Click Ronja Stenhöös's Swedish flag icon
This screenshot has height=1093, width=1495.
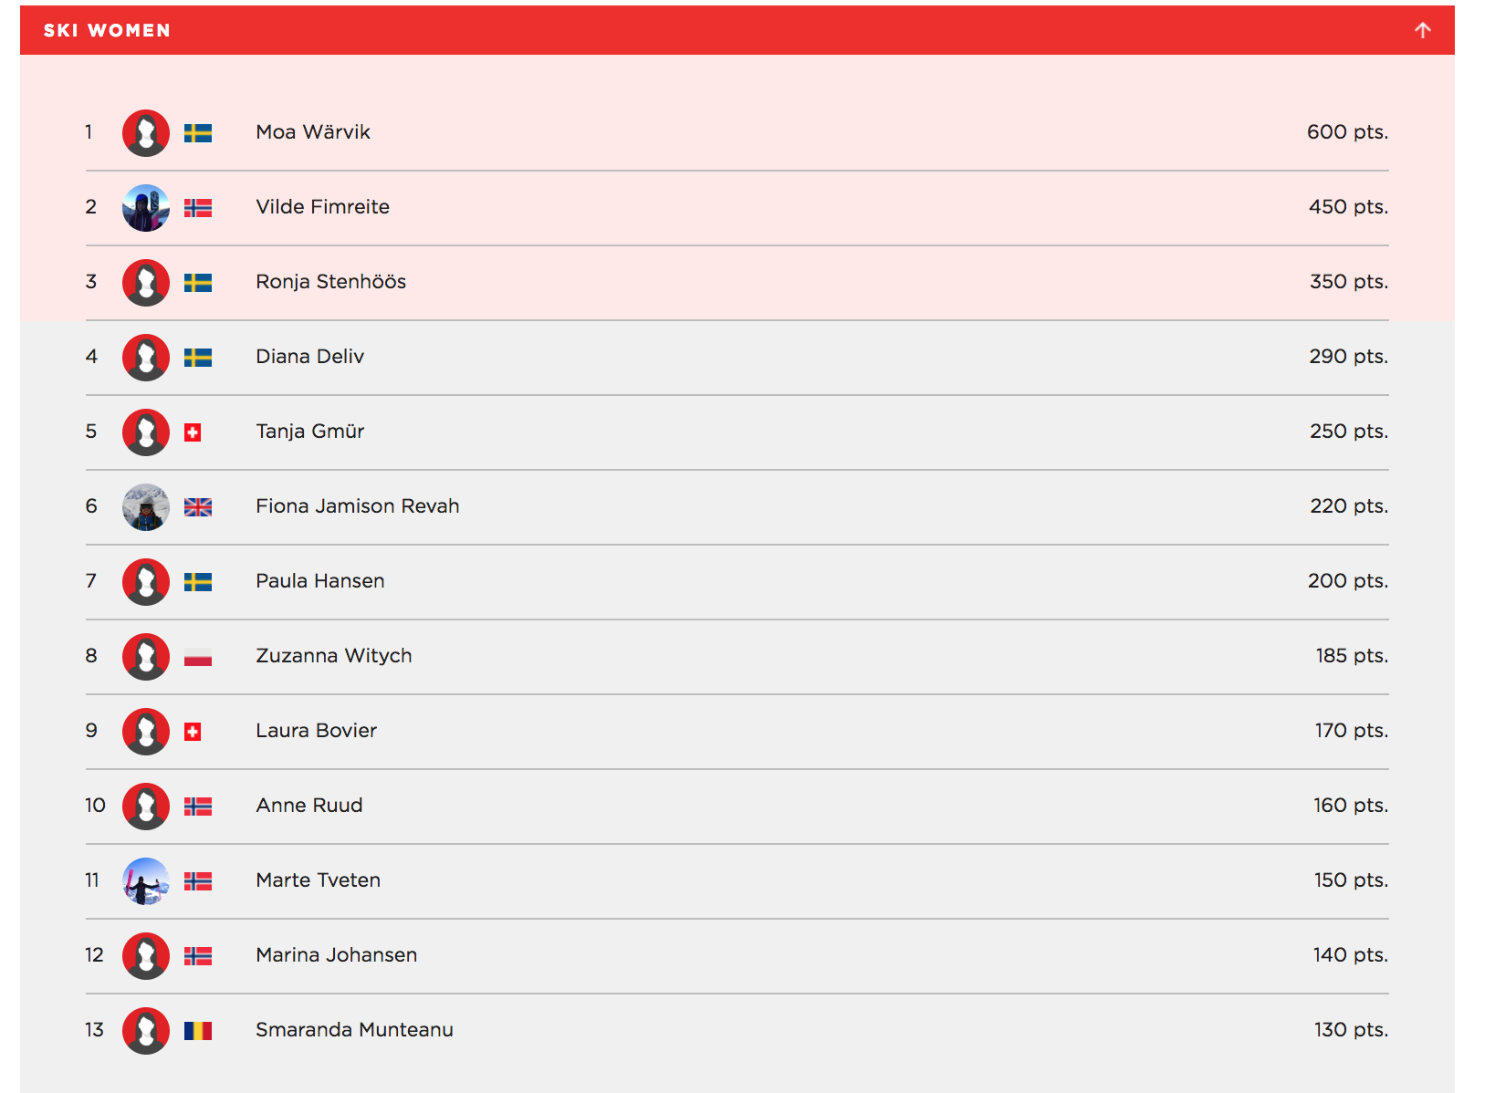tap(198, 283)
